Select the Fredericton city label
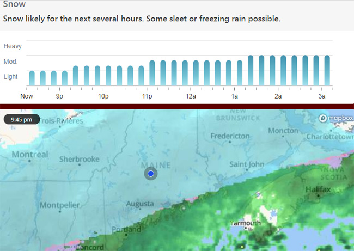This screenshot has width=354, height=251. 230,136
